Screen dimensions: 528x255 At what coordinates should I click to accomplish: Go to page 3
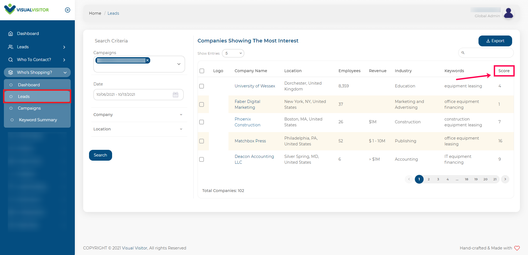pos(438,179)
